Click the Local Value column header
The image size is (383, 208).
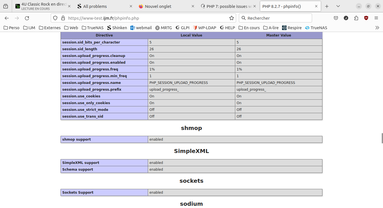pyautogui.click(x=191, y=35)
